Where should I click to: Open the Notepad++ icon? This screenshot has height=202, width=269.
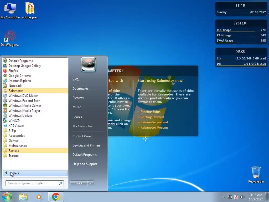[x=5, y=85]
